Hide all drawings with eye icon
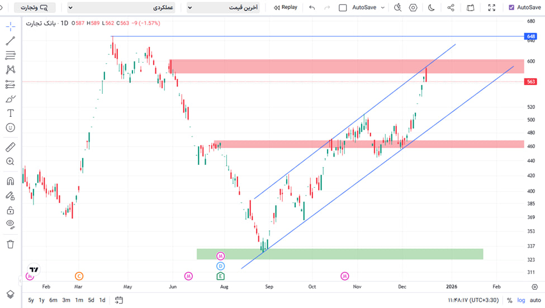The height and width of the screenshot is (308, 545). 11,225
